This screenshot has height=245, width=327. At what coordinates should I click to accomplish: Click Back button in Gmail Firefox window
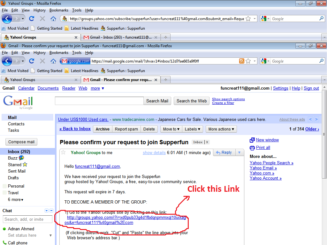[7, 61]
